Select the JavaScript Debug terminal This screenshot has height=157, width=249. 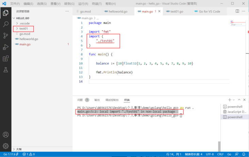click(235, 112)
